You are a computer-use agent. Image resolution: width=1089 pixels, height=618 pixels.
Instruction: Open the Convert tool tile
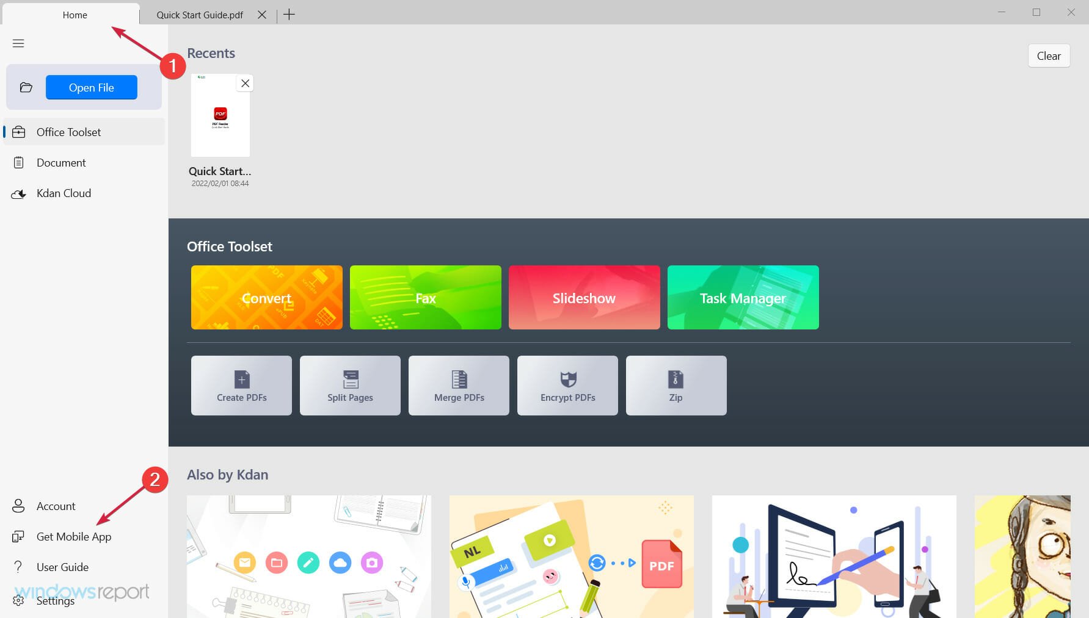267,297
